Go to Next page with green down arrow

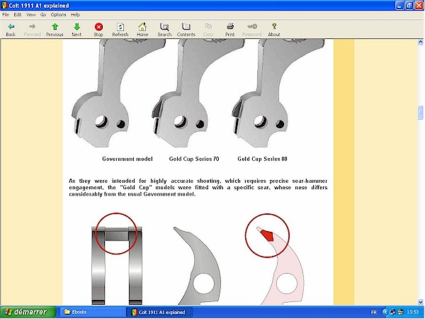click(x=76, y=30)
